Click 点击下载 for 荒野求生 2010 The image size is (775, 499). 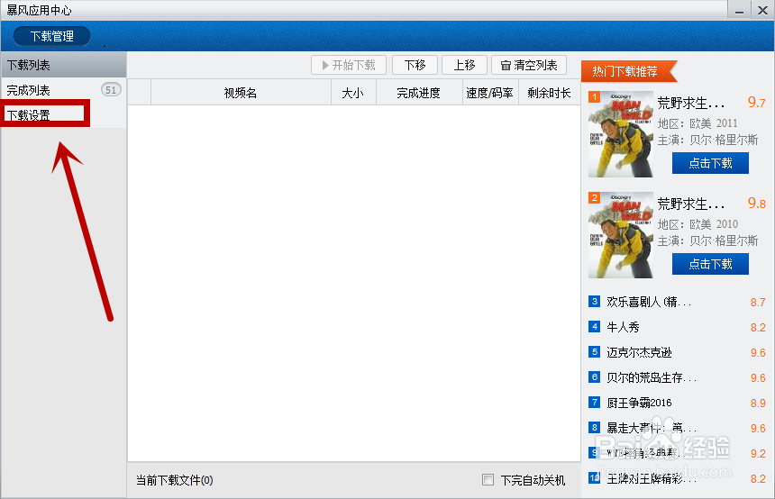tap(710, 264)
